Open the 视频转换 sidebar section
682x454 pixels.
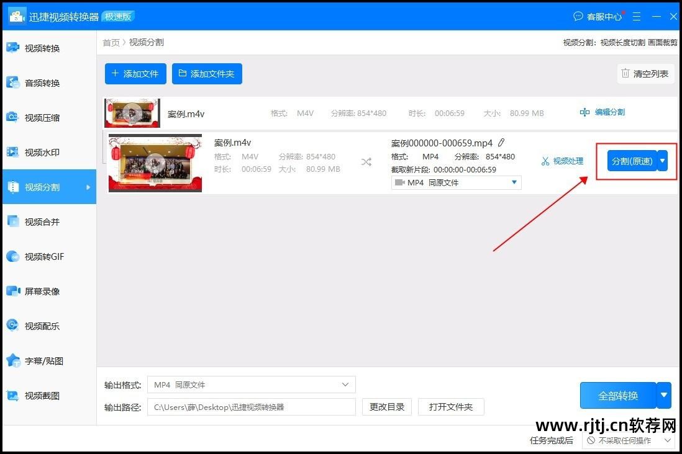coord(48,48)
